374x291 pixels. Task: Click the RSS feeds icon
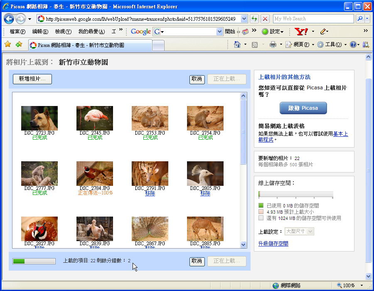pyautogui.click(x=255, y=44)
